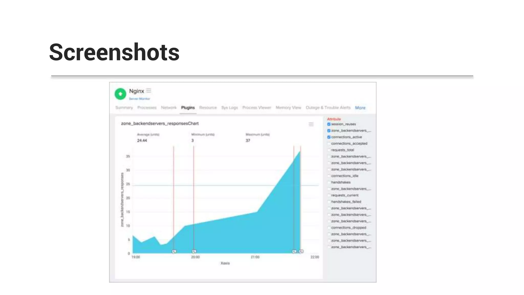Expand the More tabs dropdown

coord(360,108)
